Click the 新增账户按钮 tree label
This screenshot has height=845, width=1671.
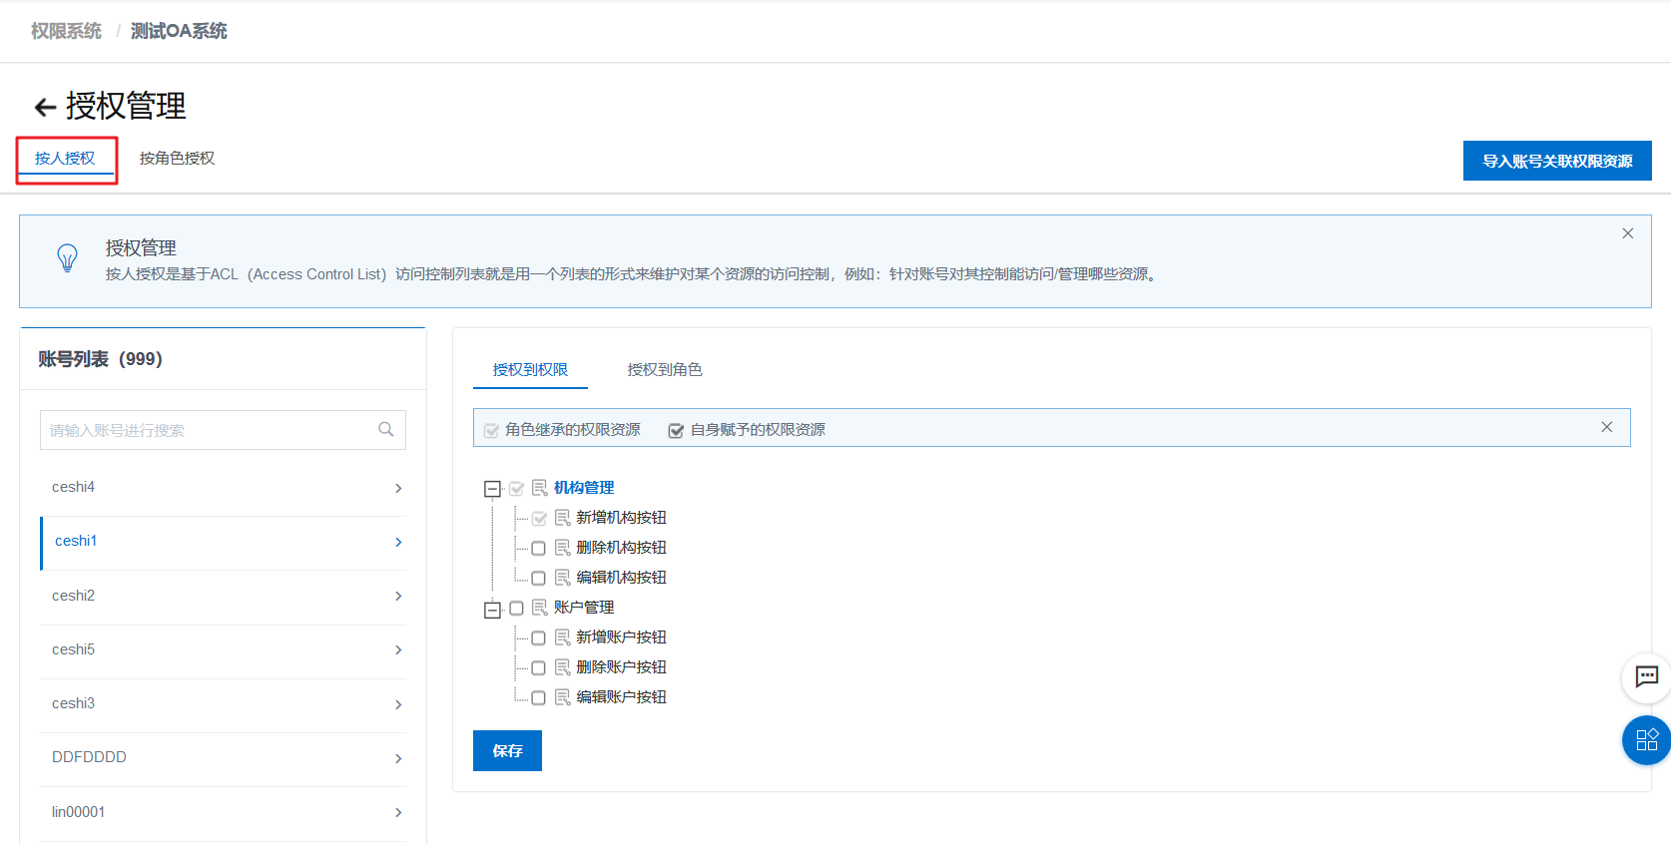(621, 637)
